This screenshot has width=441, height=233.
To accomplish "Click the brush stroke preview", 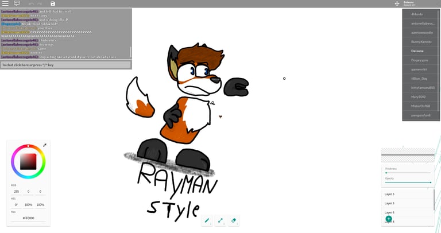I will point(408,155).
